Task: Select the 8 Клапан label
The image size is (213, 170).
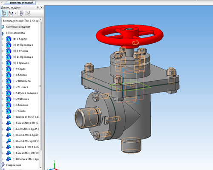Action: coord(20,75)
